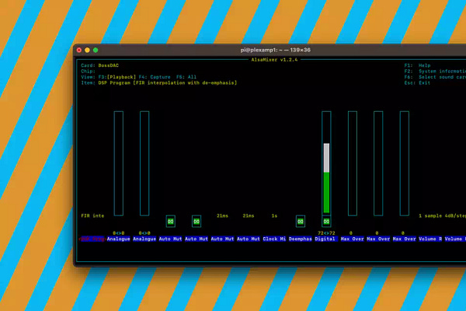Click Max Over slider nearest Volume R

tap(405, 163)
